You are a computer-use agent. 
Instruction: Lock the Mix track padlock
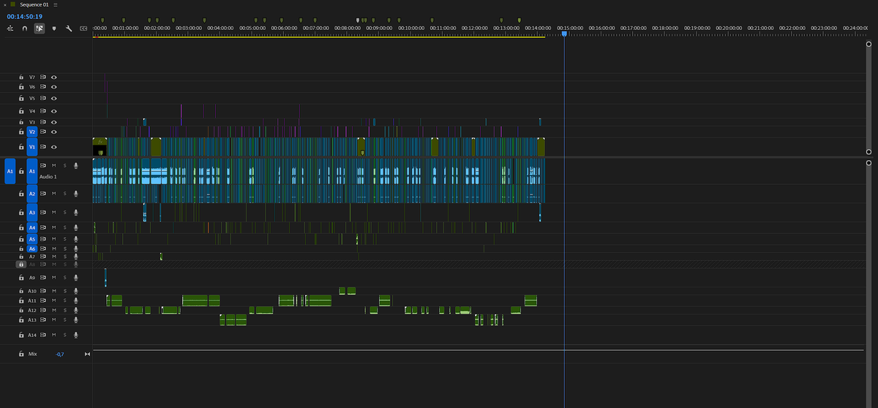[x=21, y=354]
